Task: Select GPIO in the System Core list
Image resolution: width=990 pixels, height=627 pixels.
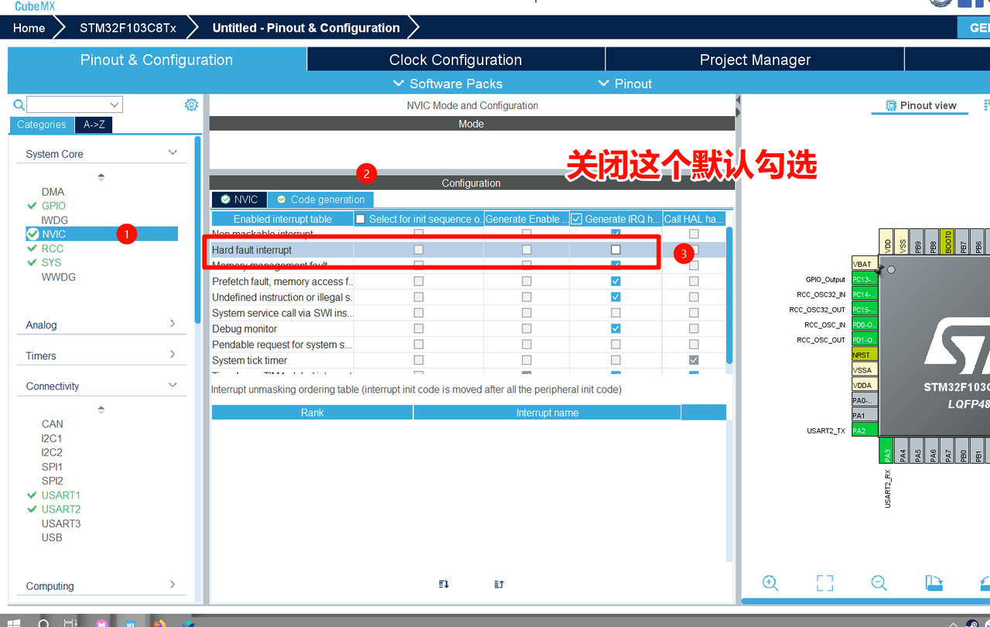Action: pyautogui.click(x=53, y=206)
